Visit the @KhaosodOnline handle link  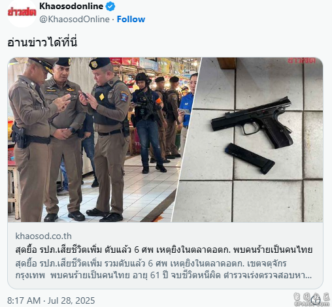(x=75, y=19)
